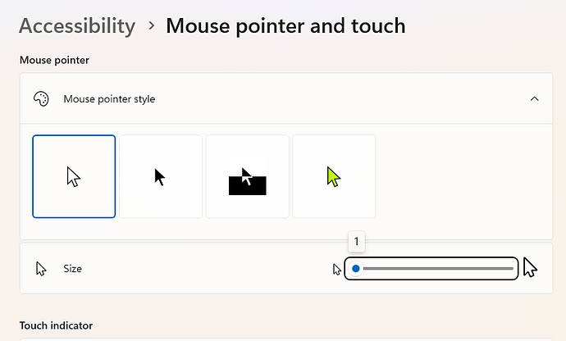Select the inverted mouse pointer style

(x=247, y=176)
